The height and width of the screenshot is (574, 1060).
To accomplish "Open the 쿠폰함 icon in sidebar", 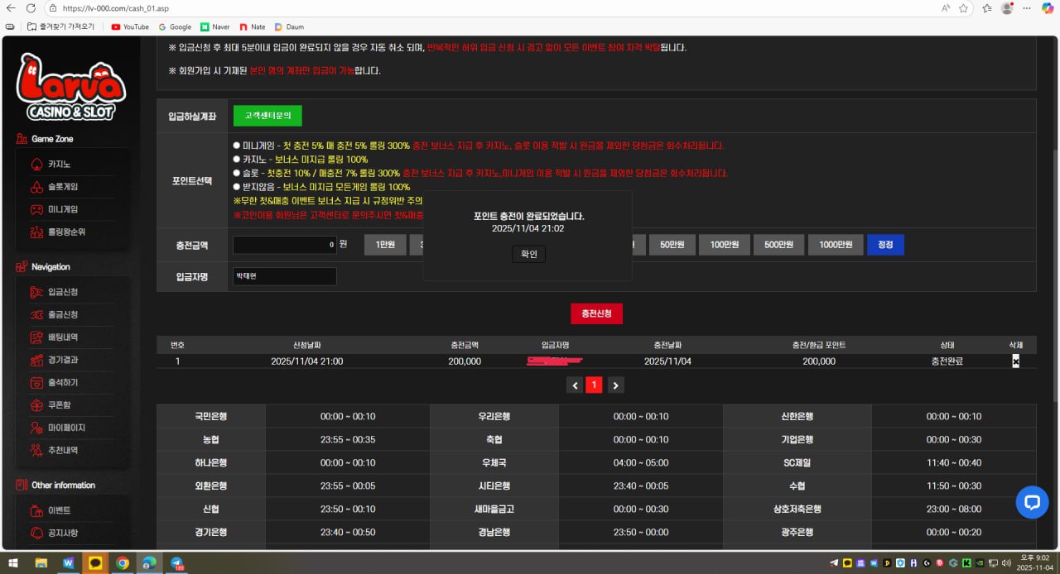I will coord(36,405).
